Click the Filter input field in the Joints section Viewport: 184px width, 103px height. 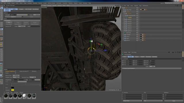[35, 26]
